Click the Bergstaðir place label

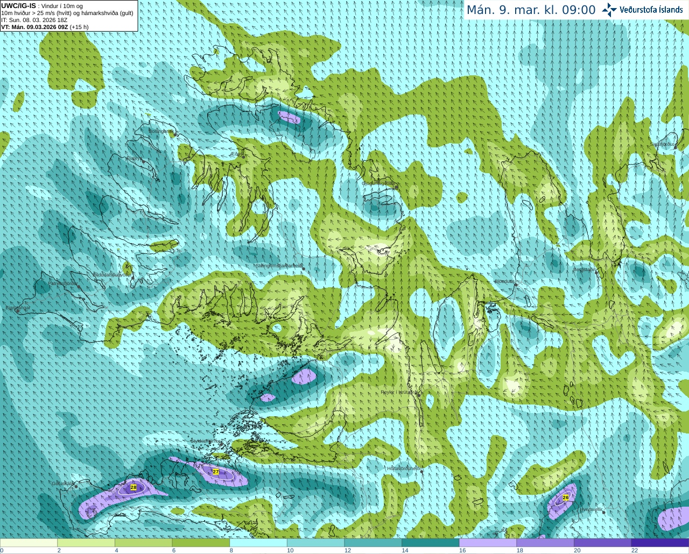point(585,269)
